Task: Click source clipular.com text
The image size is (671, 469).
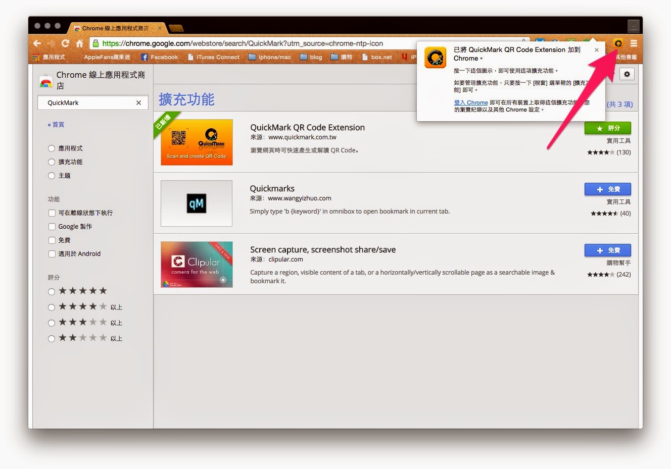Action: (285, 259)
